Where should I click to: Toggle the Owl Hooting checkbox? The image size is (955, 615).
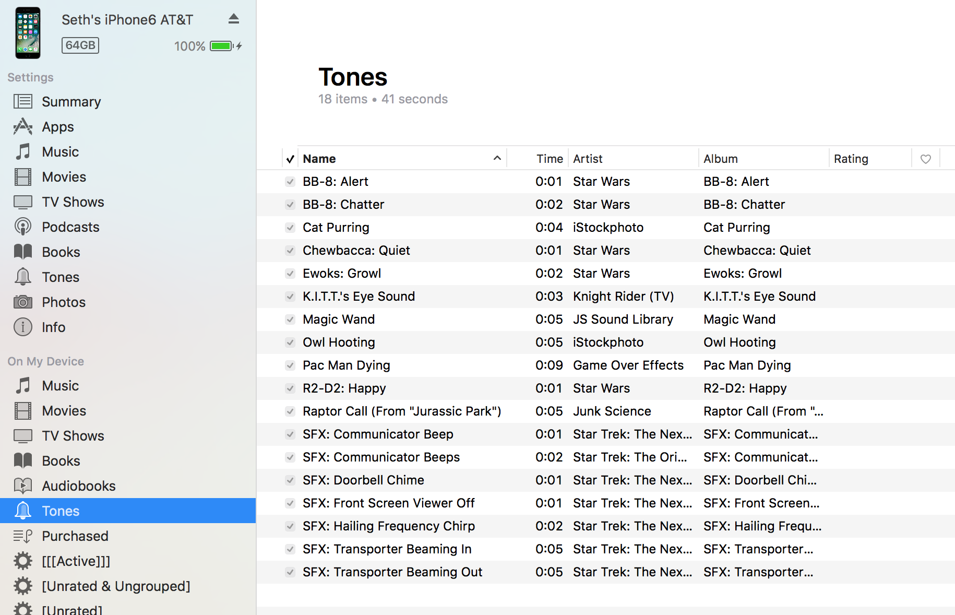click(x=290, y=342)
